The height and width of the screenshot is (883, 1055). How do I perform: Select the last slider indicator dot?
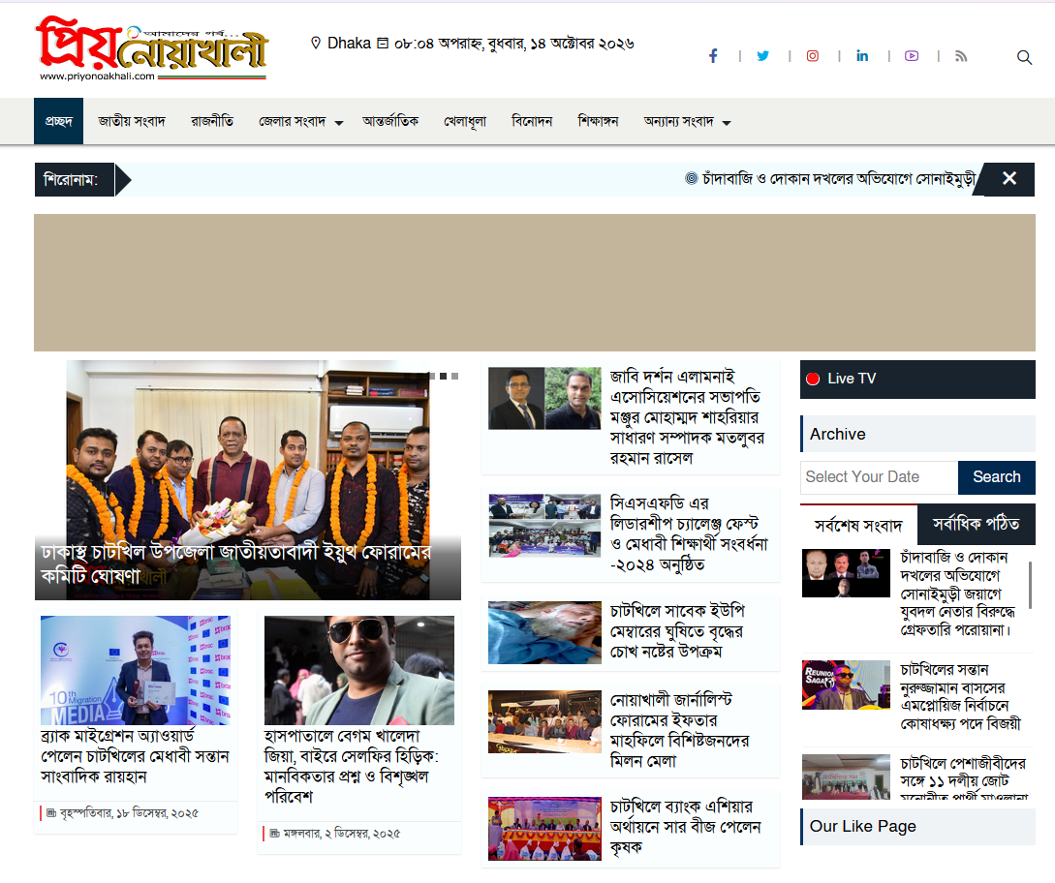click(454, 376)
